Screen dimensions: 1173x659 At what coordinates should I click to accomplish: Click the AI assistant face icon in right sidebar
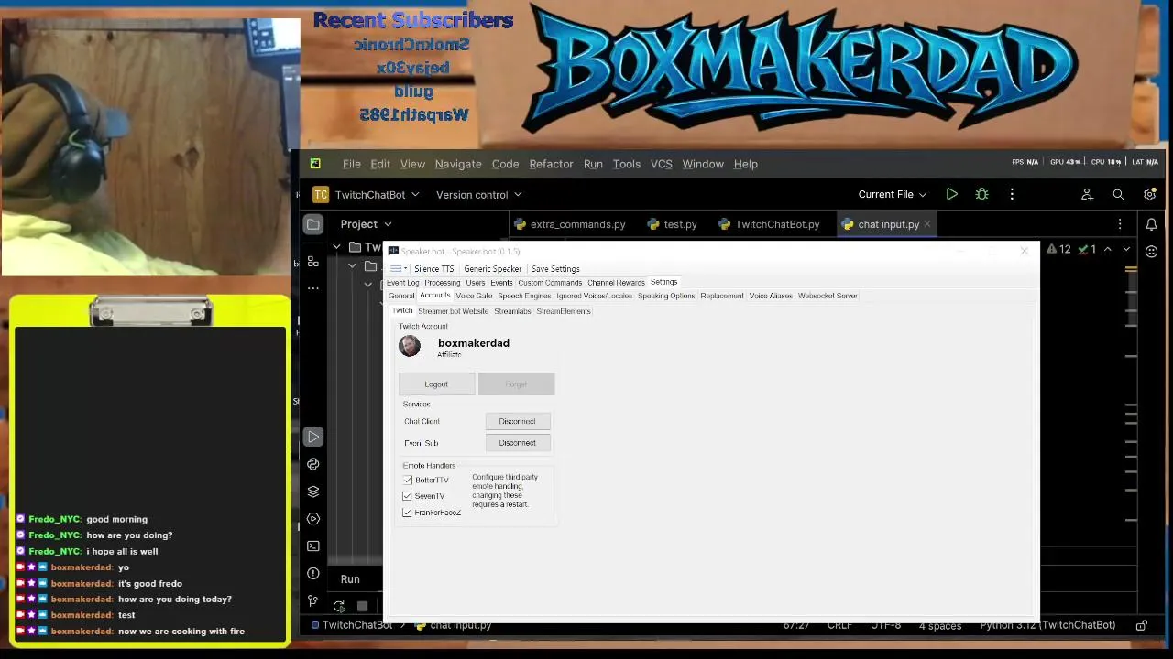point(1151,251)
